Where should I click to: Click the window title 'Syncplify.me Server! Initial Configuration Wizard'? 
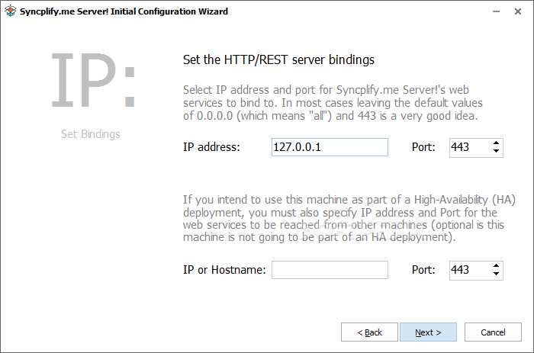[x=124, y=11]
